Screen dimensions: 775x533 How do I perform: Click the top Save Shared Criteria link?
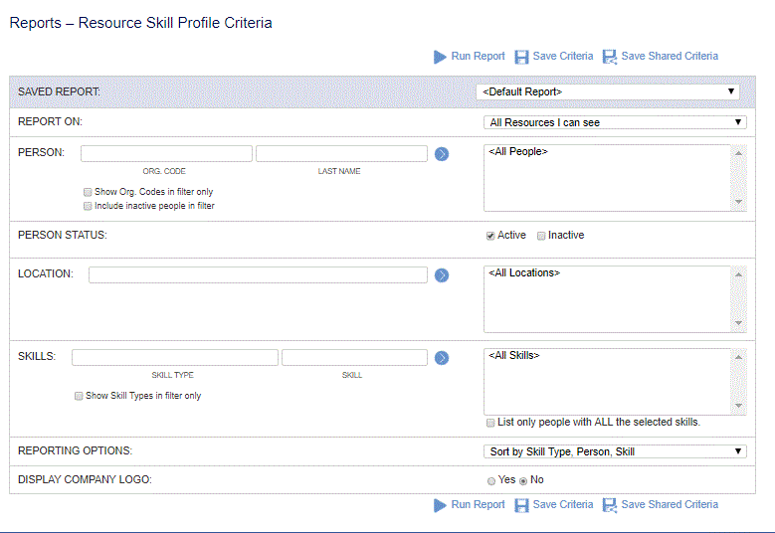[670, 57]
